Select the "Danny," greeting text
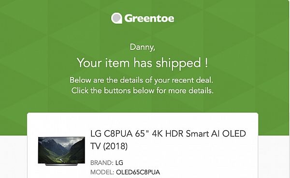This screenshot has height=178, width=290. 143,47
